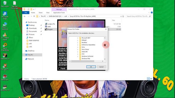The height and width of the screenshot is (98, 175).
Task: Open Application Tools ribbon tab
Action: click(59, 13)
